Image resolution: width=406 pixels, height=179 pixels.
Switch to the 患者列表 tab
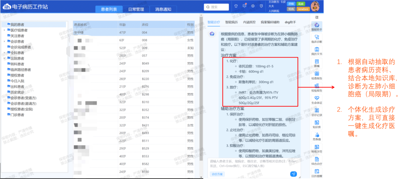click(x=109, y=9)
